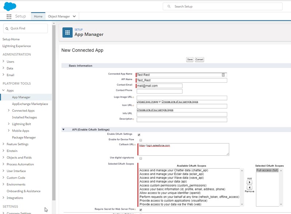Screen dimensions: 291x214
Task: Click the search magnifier in Search Setup
Action: pos(169,7)
